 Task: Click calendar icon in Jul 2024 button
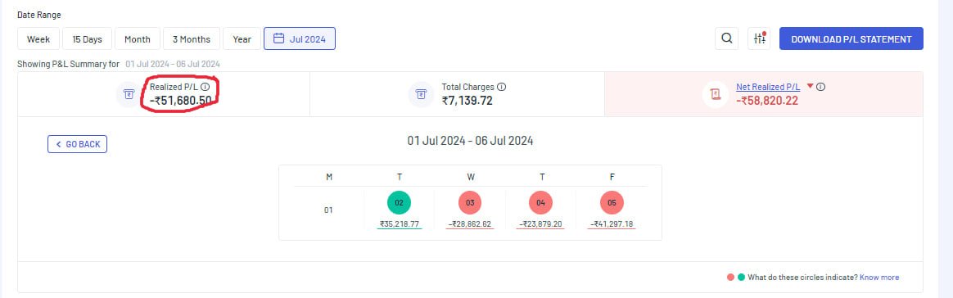point(278,39)
